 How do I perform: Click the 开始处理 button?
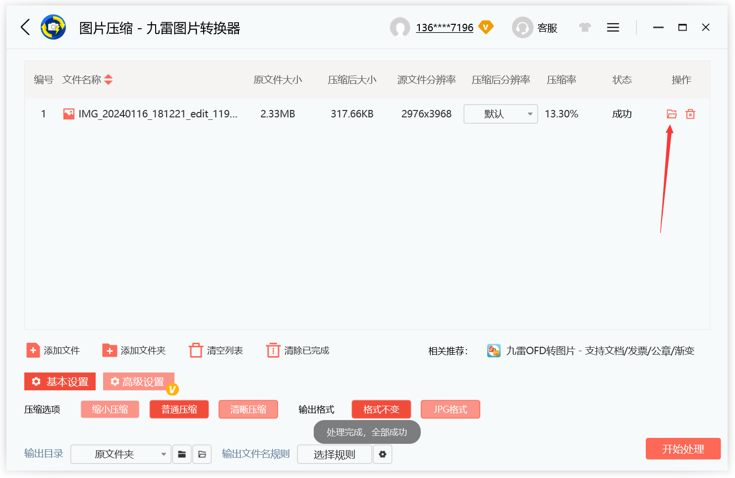683,449
